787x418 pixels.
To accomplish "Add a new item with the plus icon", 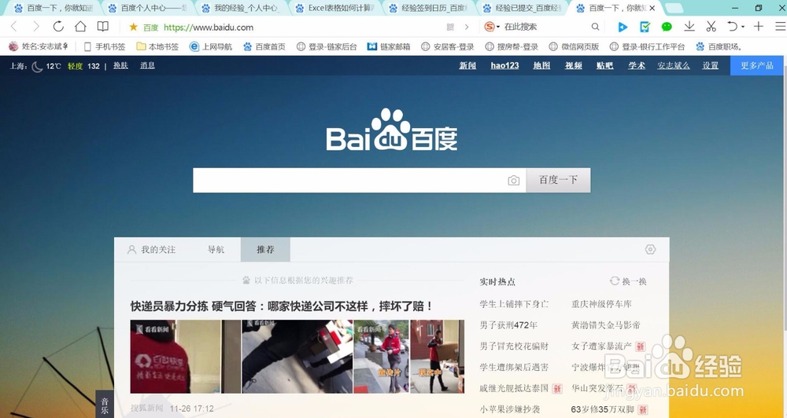I will click(759, 27).
